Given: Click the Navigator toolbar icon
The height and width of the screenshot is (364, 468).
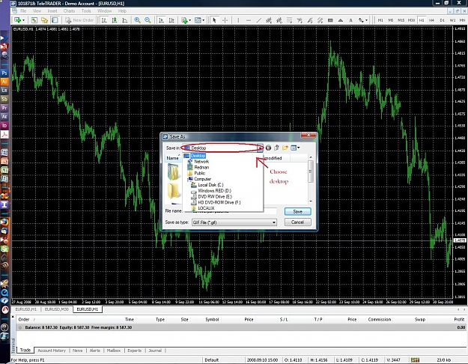Looking at the screenshot, I should 44,20.
